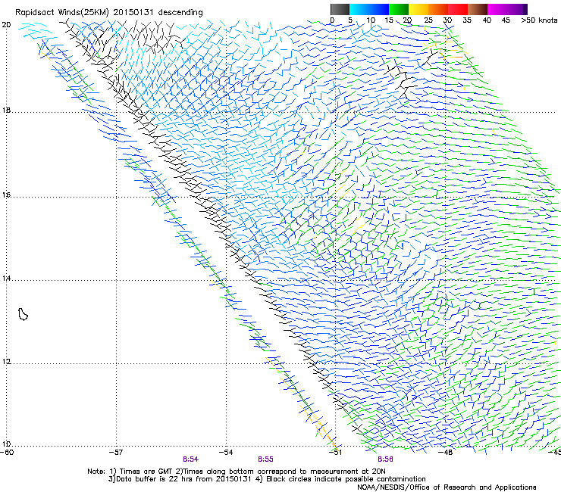Click the purple time label '8:56'
Screen dimensions: 561x492
(385, 459)
